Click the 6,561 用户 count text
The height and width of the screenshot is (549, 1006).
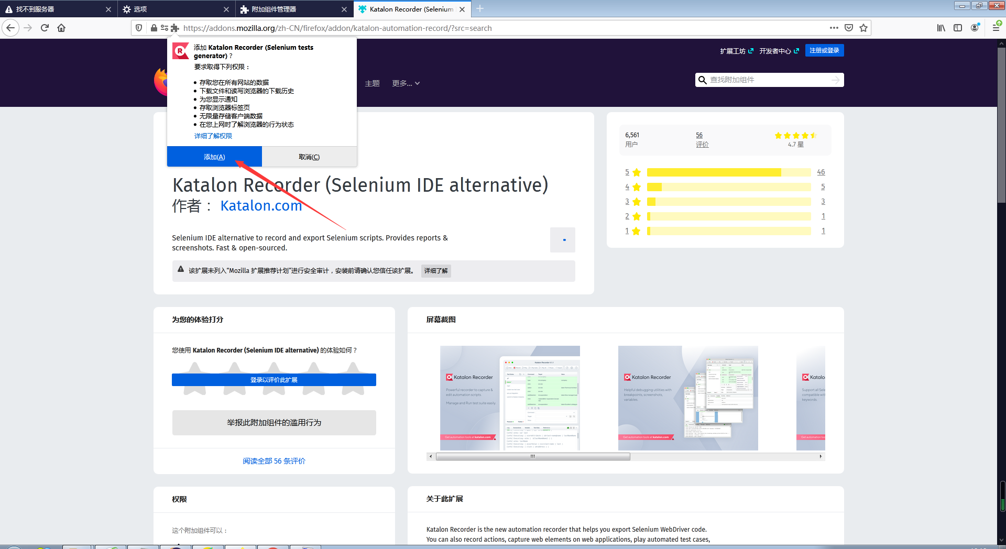[x=632, y=140]
